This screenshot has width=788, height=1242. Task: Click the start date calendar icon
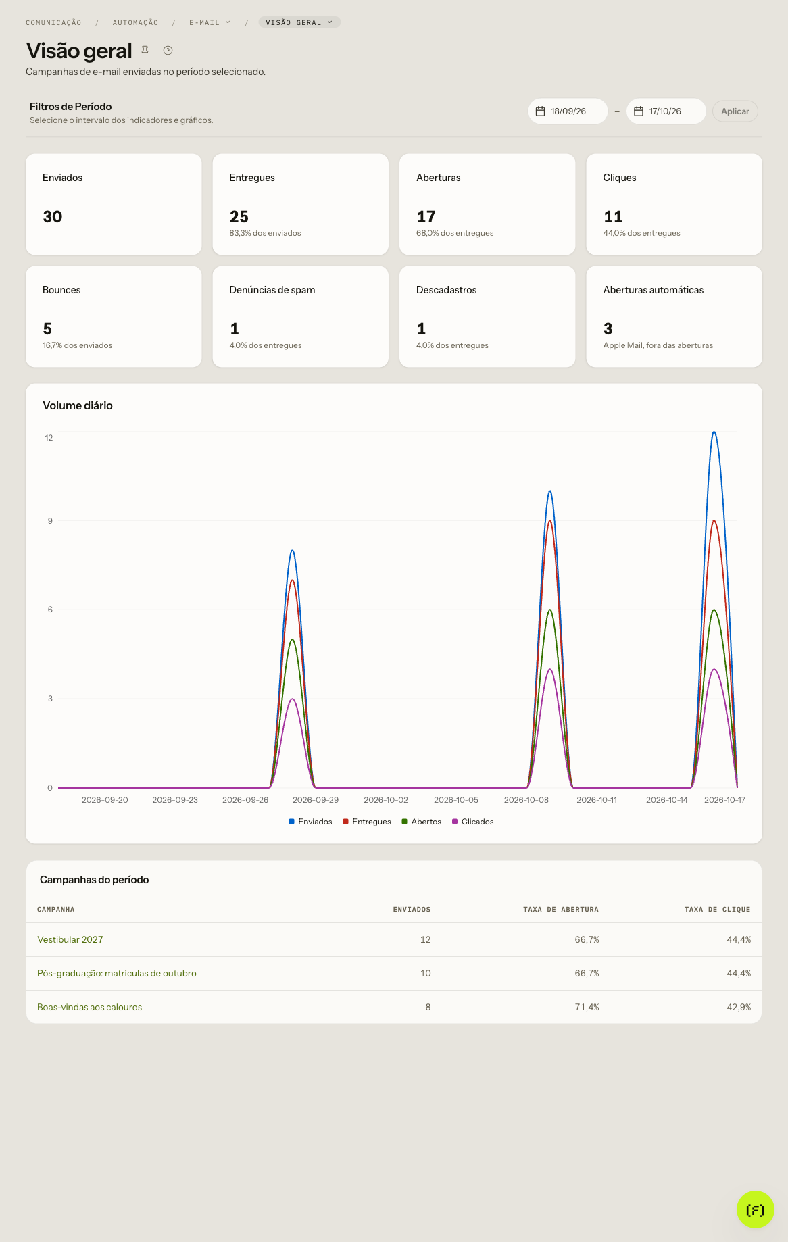(x=541, y=111)
